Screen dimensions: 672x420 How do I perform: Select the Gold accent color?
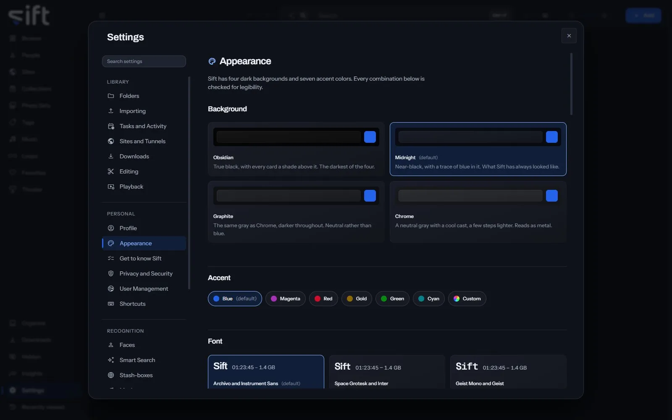[357, 299]
